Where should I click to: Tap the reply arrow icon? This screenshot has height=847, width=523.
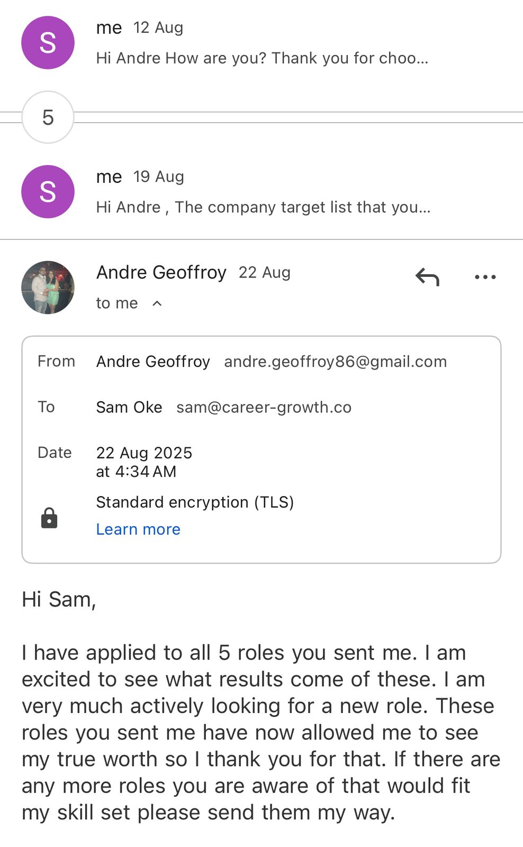pos(427,276)
